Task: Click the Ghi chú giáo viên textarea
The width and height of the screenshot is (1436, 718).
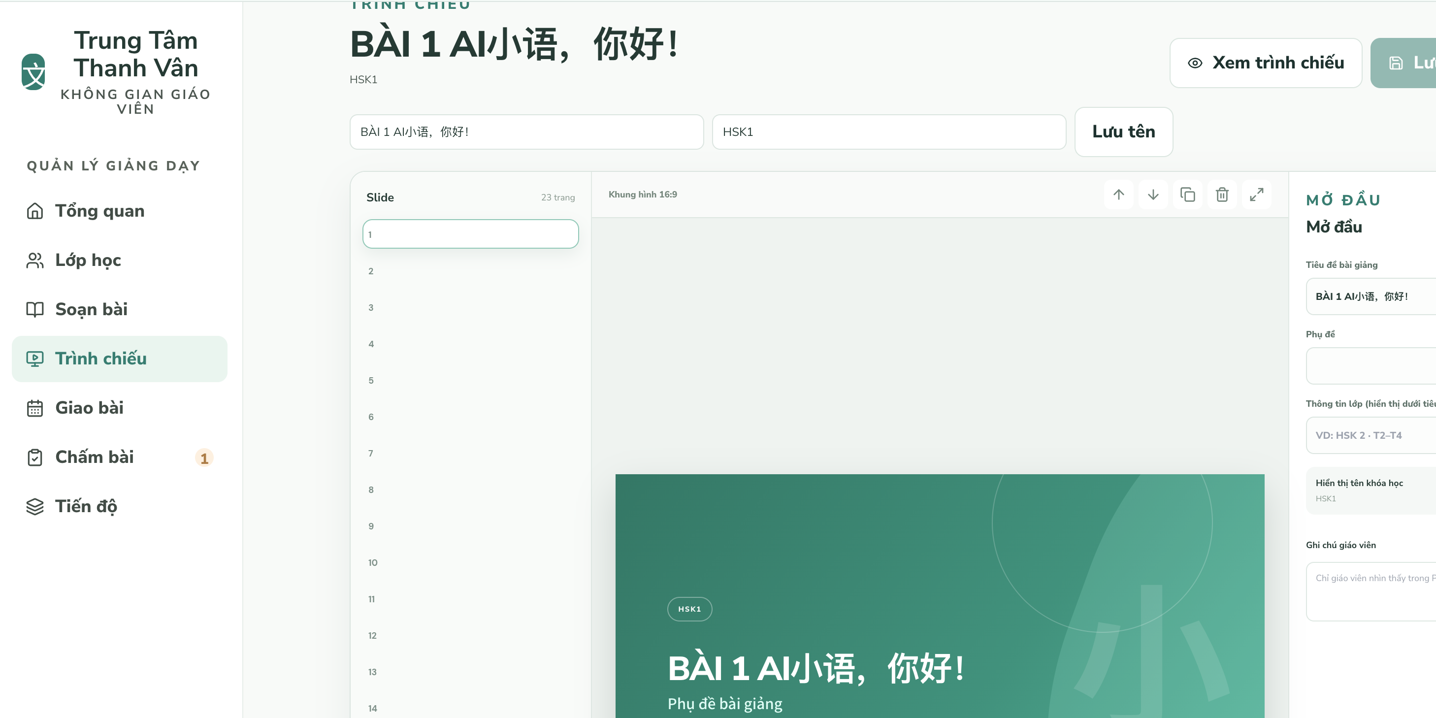Action: 1371,591
